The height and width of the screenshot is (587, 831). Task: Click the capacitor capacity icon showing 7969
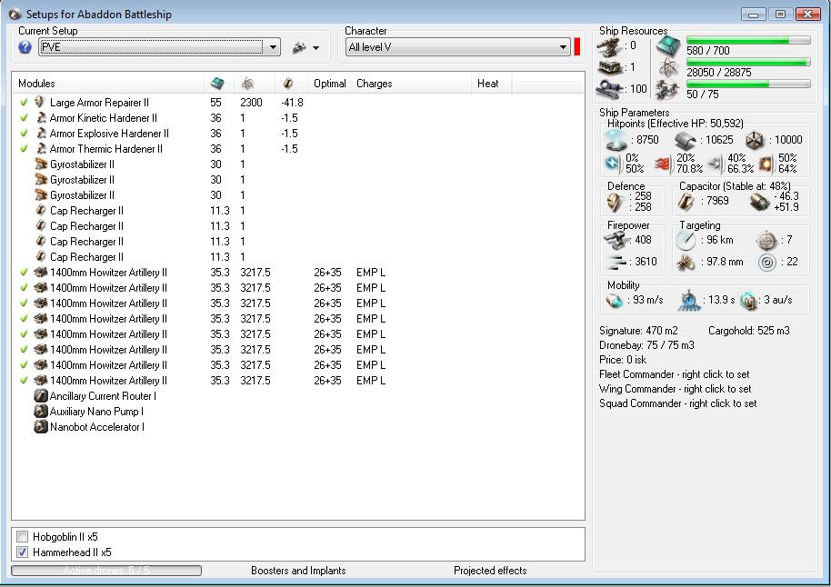tap(686, 202)
